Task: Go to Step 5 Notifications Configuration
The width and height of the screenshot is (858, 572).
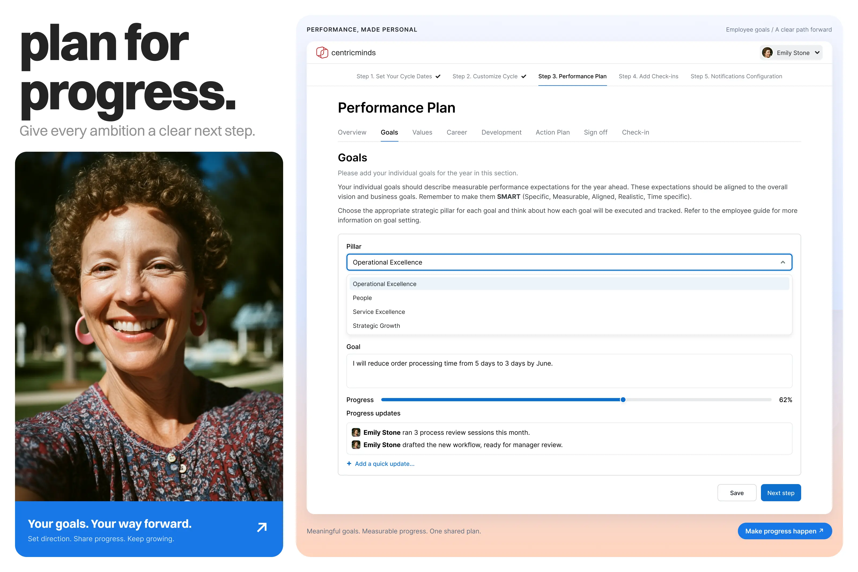Action: [736, 76]
